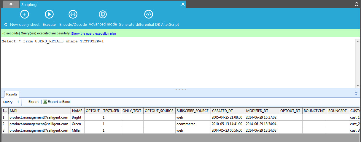Run the query with the Execute icon
Image resolution: width=361 pixels, height=142 pixels.
point(49,14)
